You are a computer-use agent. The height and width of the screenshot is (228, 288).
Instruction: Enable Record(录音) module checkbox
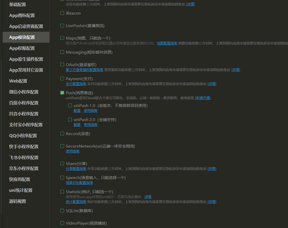click(62, 134)
